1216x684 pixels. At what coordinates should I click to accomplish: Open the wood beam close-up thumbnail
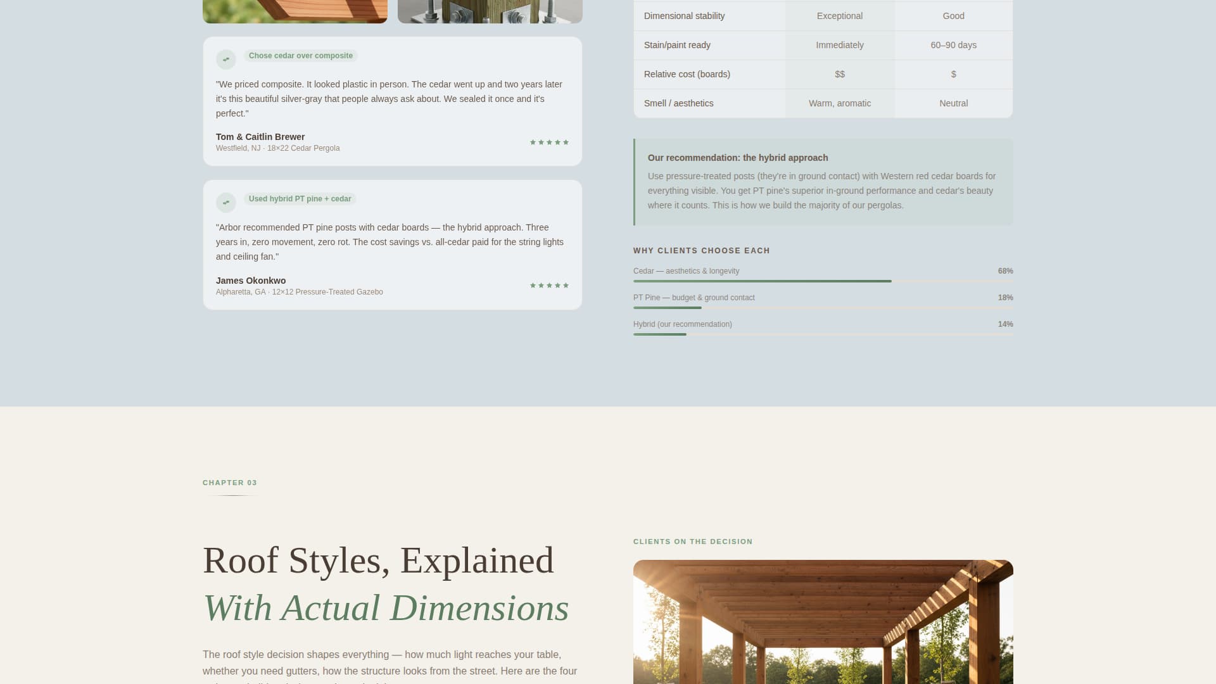click(295, 11)
